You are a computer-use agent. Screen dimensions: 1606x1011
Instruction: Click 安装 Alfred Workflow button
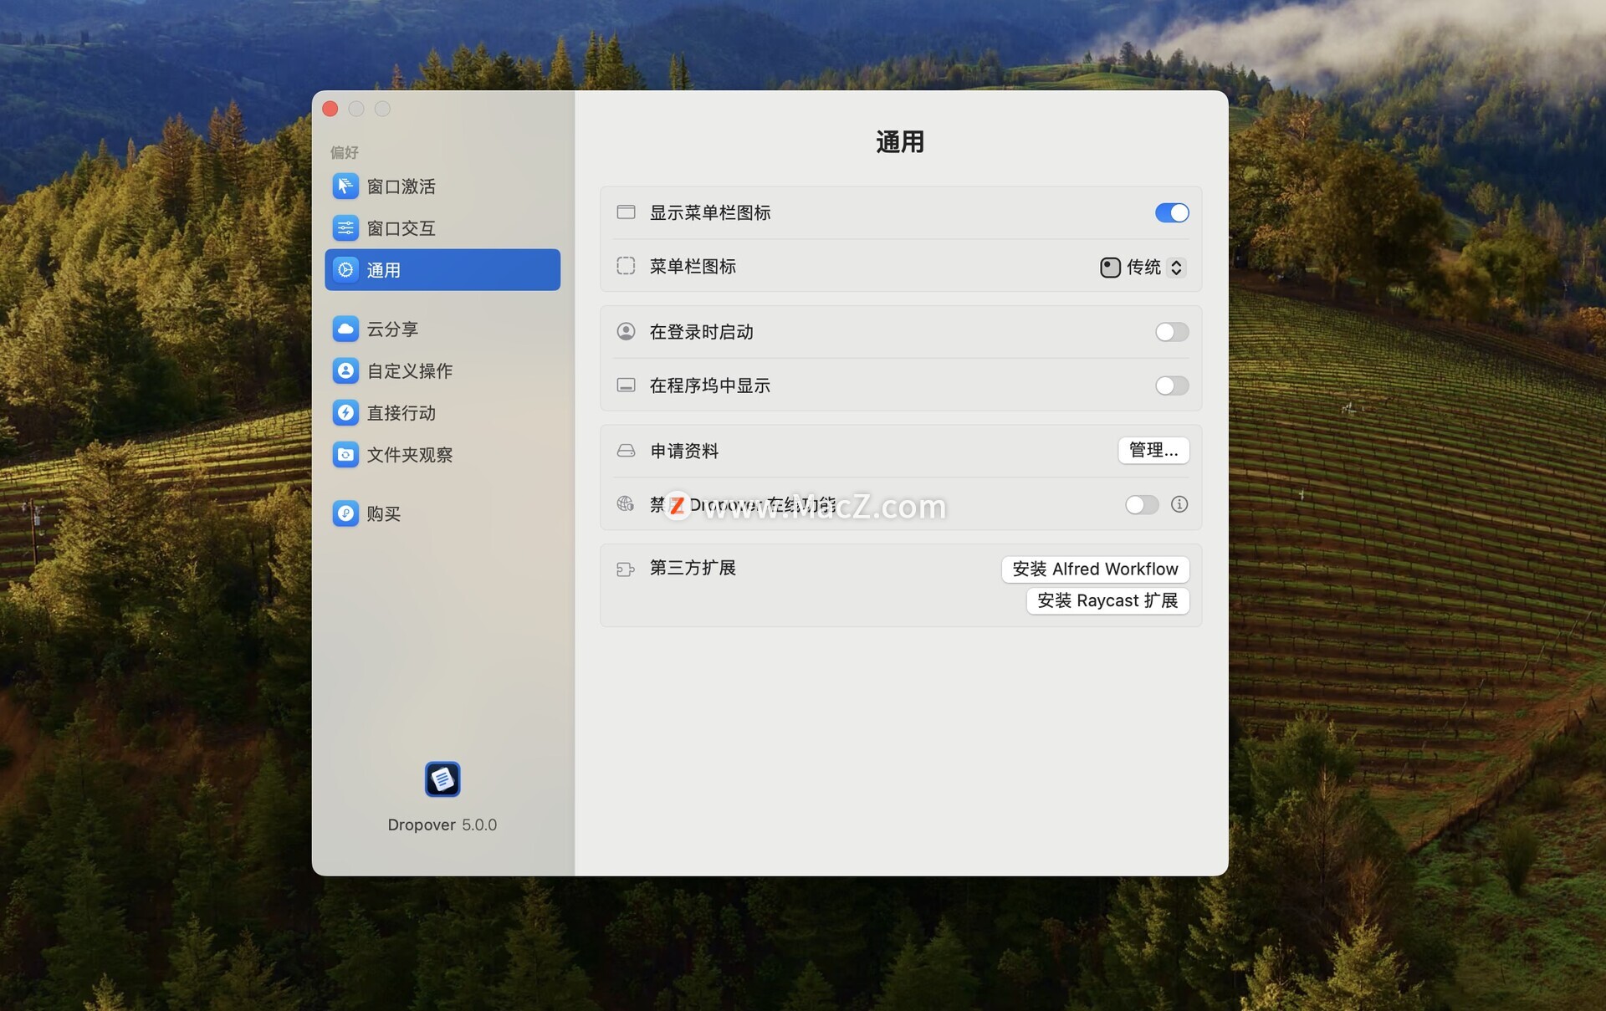[x=1095, y=569]
